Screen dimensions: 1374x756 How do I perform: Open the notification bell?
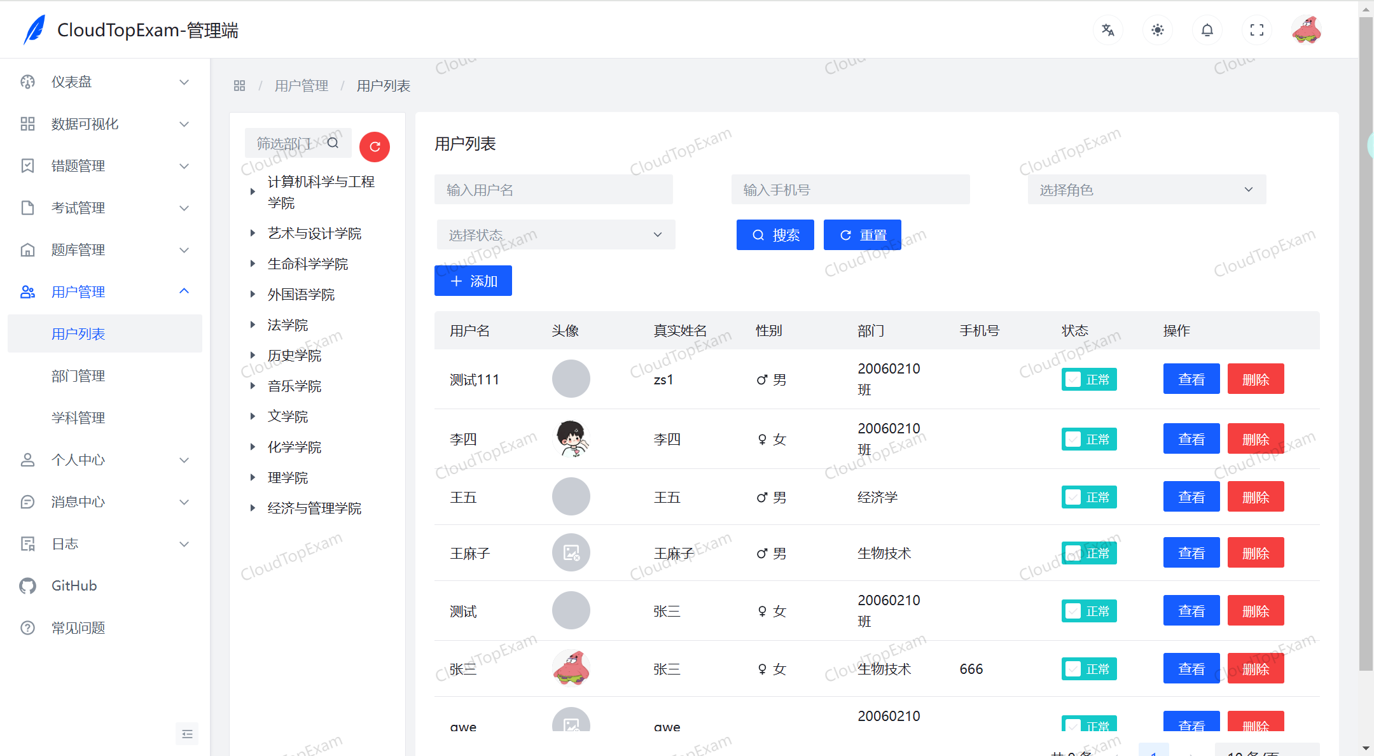point(1207,30)
